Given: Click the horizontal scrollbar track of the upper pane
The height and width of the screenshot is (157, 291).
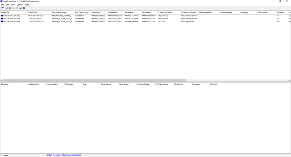Looking at the screenshot, I should [x=237, y=80].
